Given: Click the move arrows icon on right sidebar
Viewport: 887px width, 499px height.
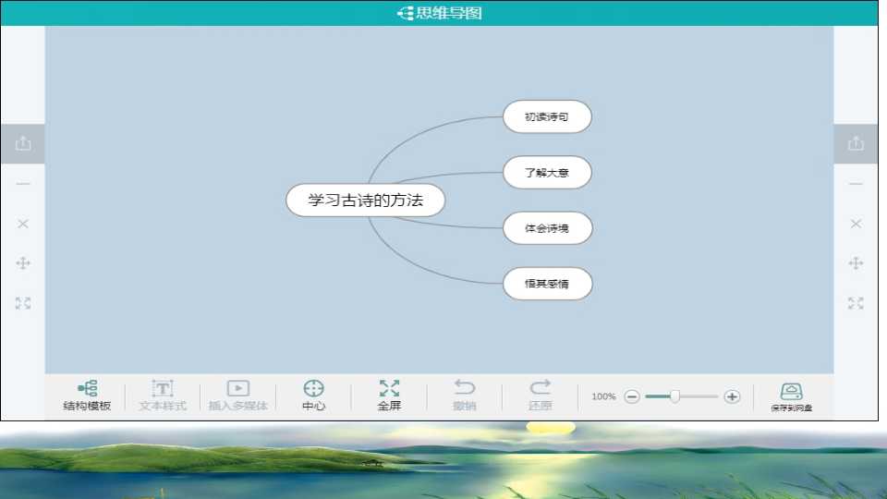Looking at the screenshot, I should pos(856,263).
